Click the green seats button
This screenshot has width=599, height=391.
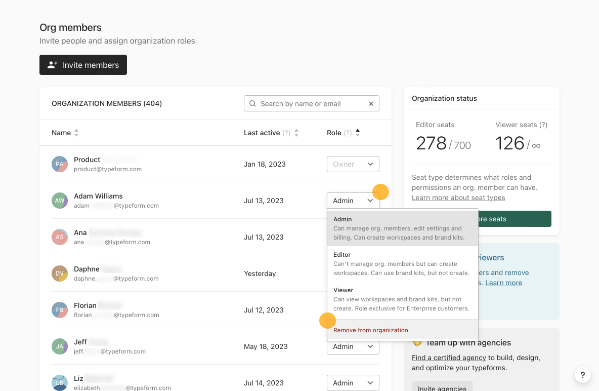point(515,219)
